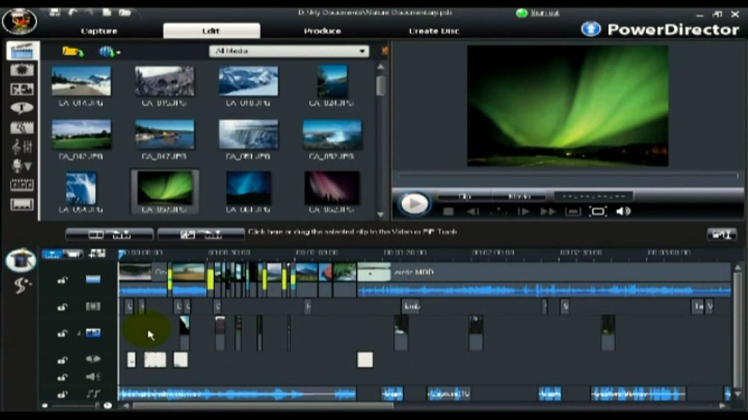The height and width of the screenshot is (420, 748).
Task: Click the preview seek slider
Action: pos(567,176)
